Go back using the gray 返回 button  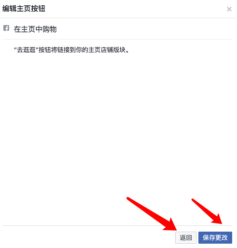(186, 237)
